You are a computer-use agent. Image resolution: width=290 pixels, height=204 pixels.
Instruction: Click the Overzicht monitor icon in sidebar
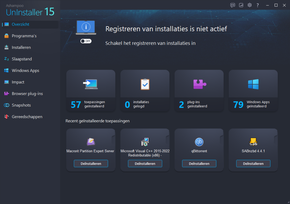tap(7, 24)
